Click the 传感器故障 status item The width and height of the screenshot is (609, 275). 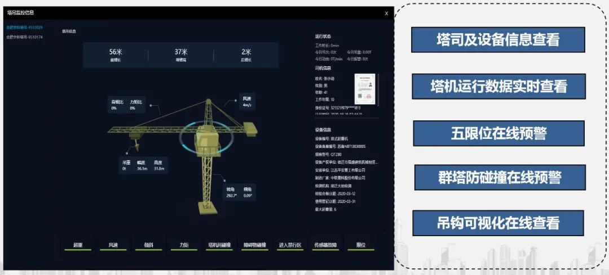pyautogui.click(x=325, y=246)
